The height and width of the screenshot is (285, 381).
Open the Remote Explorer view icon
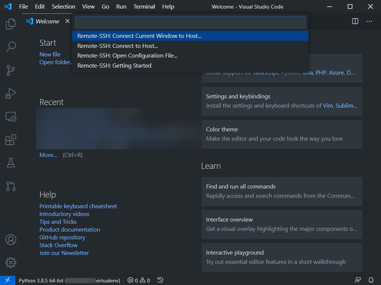coord(11,117)
